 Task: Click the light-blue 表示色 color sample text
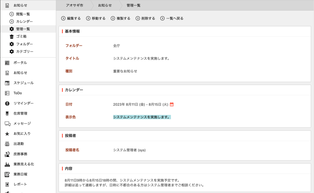142,117
